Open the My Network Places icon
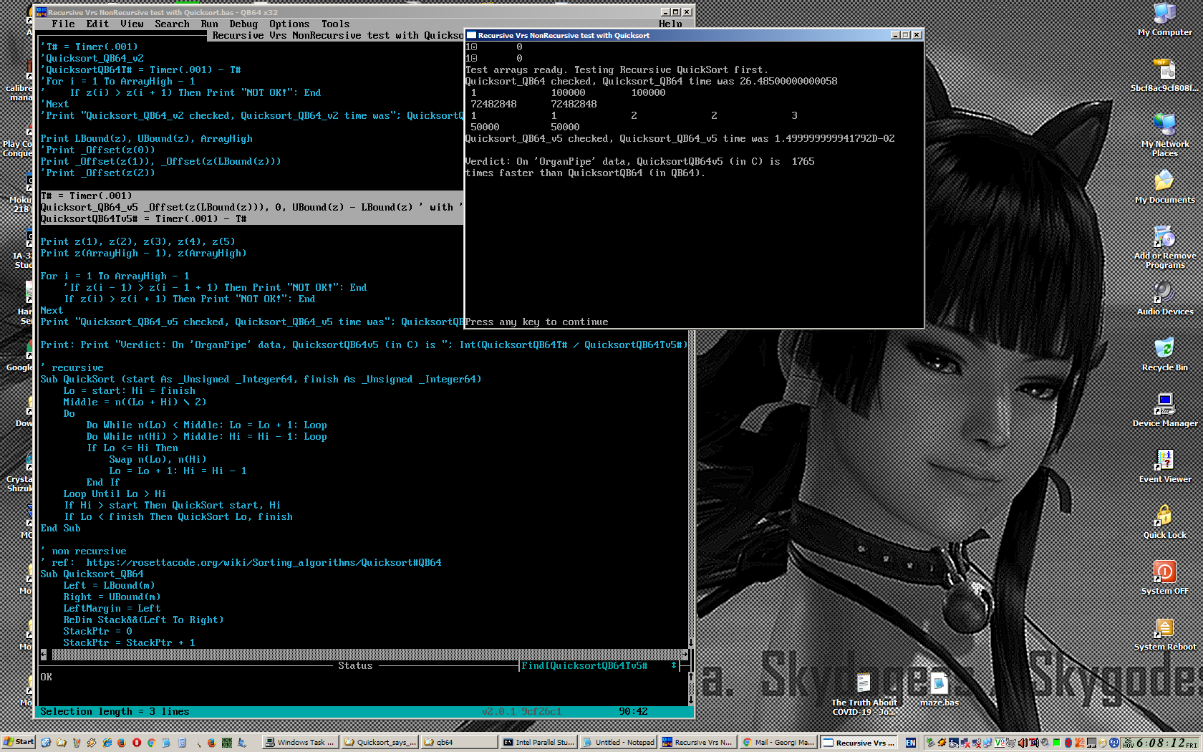Image resolution: width=1203 pixels, height=752 pixels. 1164,135
